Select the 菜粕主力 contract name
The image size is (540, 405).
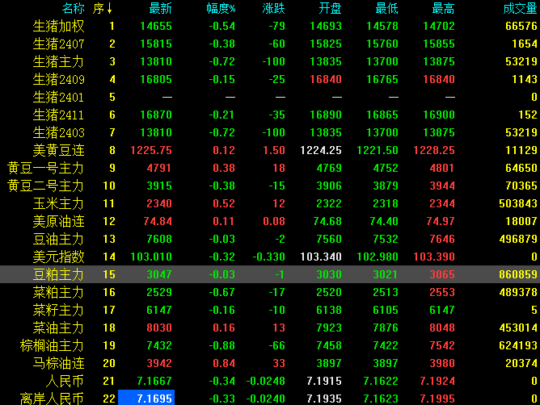point(58,292)
